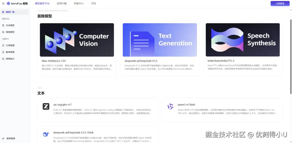The width and height of the screenshot is (292, 143).
Task: Open 调用统计 in the sidebar
Action: (x=10, y=59)
